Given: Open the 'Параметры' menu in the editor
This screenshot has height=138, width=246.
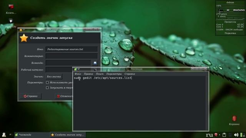Looking at the screenshot, I should [x=114, y=74].
